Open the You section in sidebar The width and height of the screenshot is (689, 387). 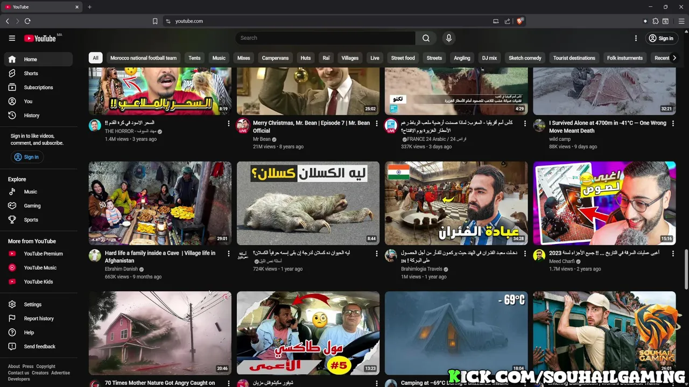[x=38, y=102]
